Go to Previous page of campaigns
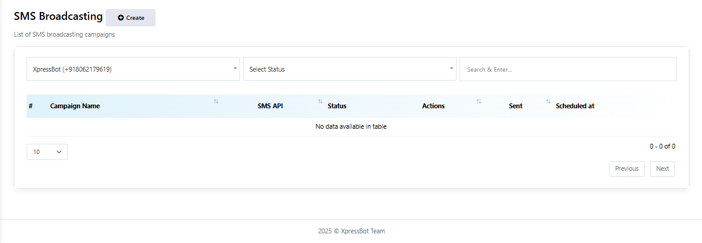Screen dimensions: 702x243 click(627, 169)
